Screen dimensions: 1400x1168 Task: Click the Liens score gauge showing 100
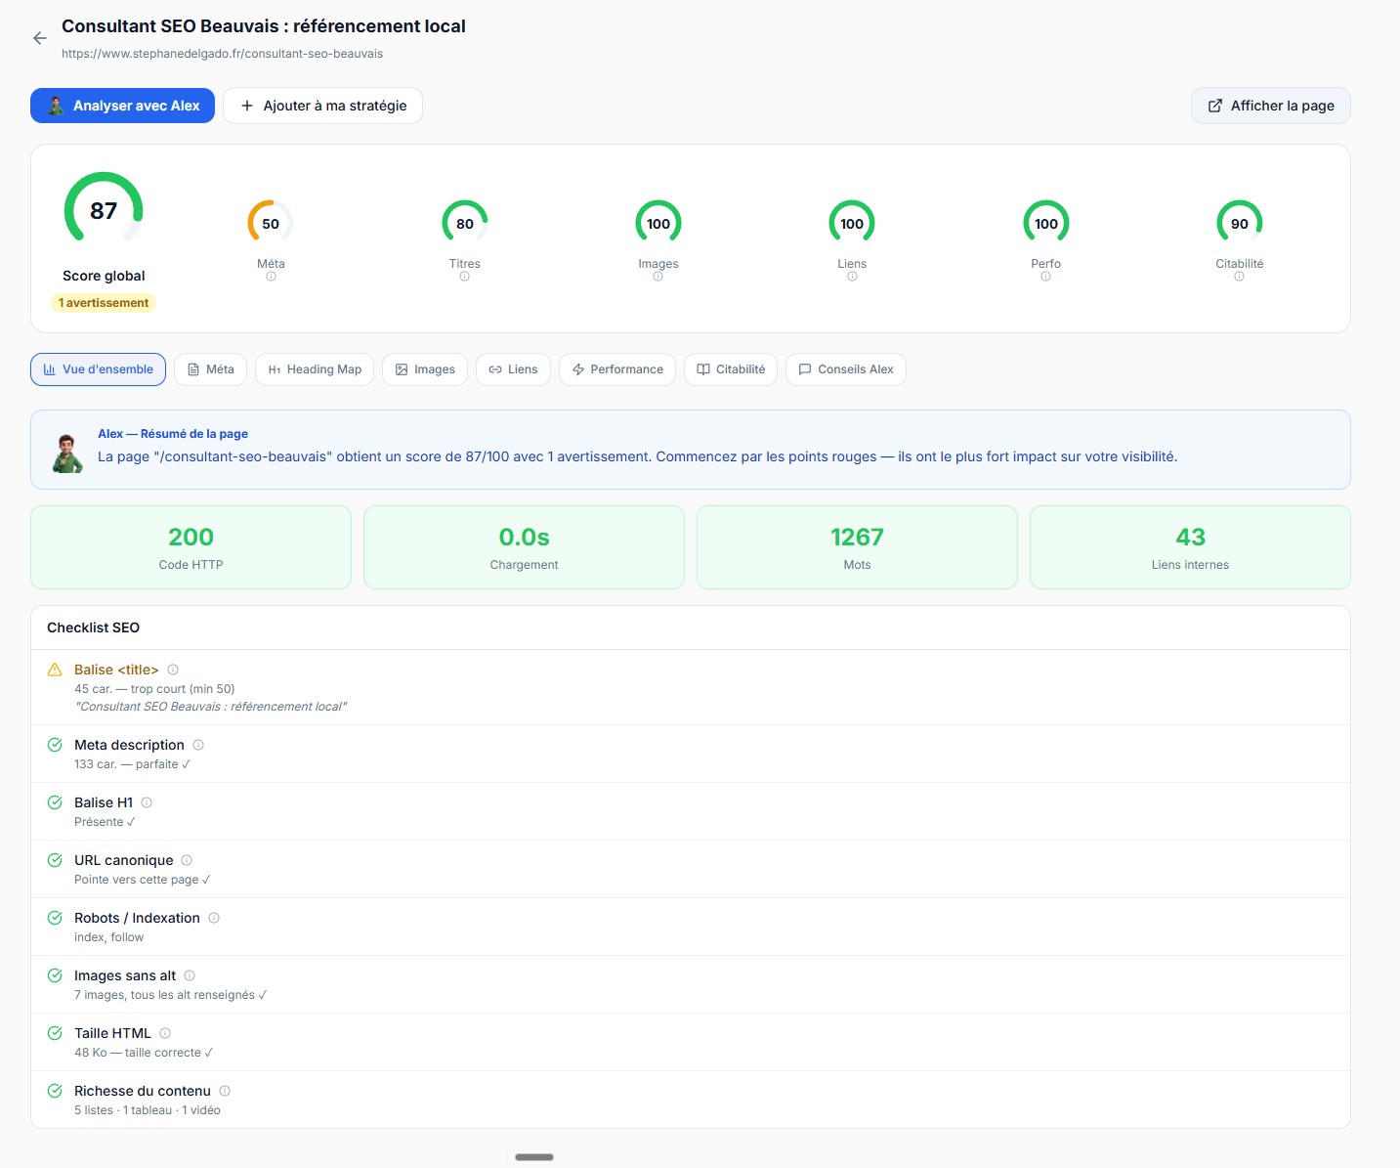pyautogui.click(x=852, y=224)
